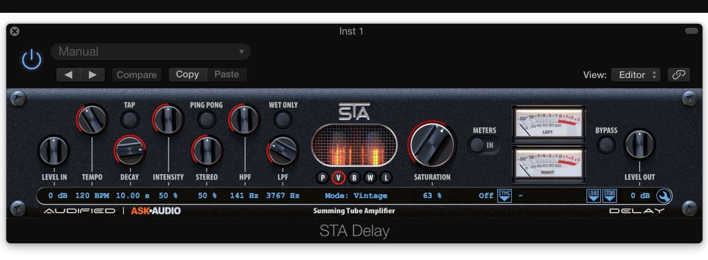Enable the Ping Pong button

tap(206, 120)
